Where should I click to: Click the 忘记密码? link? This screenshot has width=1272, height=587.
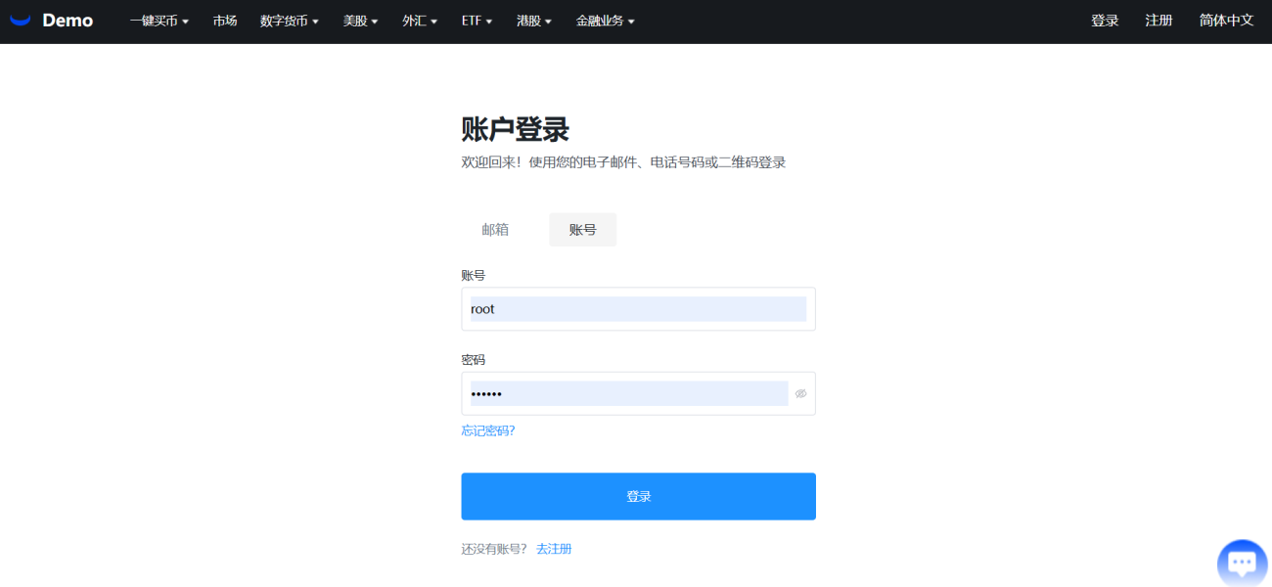pyautogui.click(x=488, y=430)
